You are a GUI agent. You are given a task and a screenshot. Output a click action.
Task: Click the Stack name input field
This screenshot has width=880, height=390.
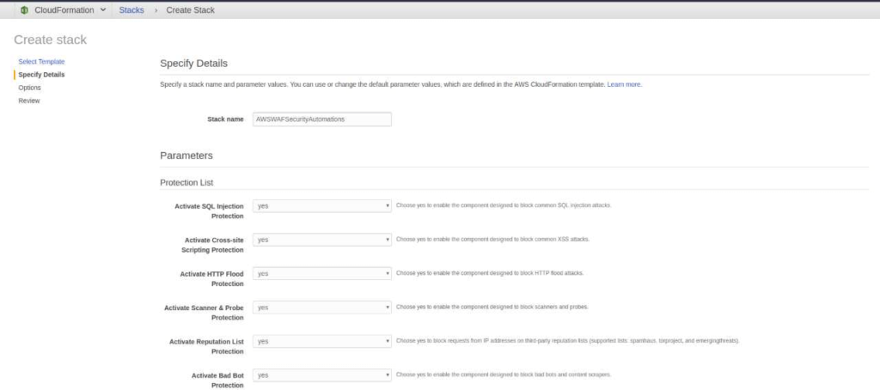pos(322,119)
